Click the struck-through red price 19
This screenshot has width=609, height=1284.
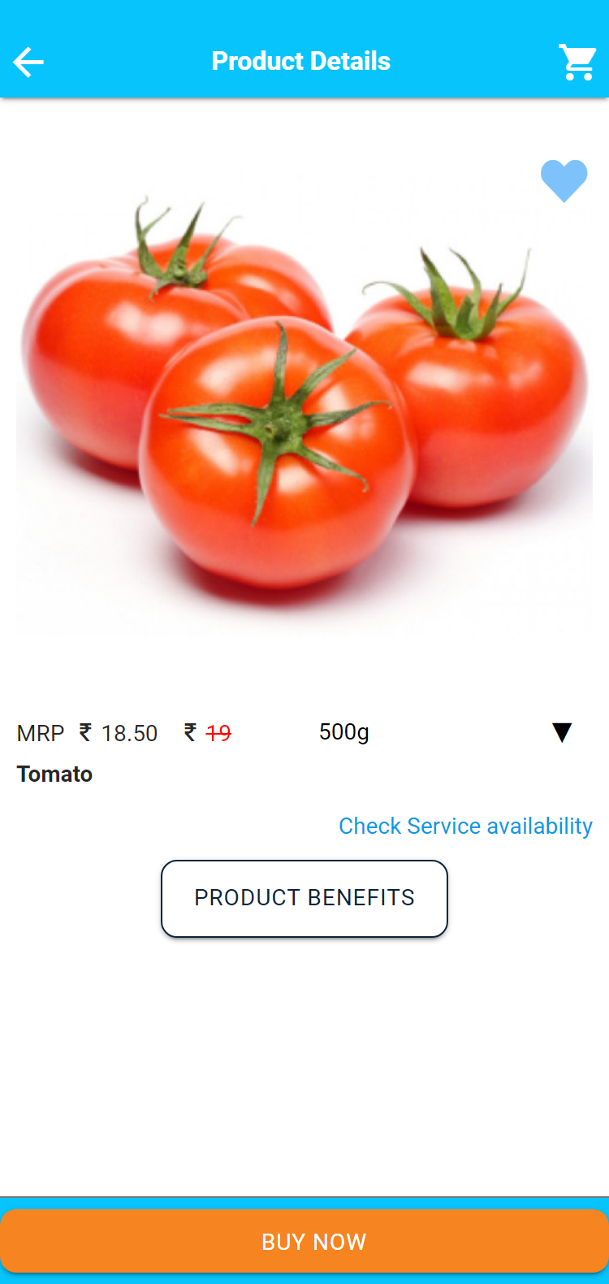click(x=218, y=733)
